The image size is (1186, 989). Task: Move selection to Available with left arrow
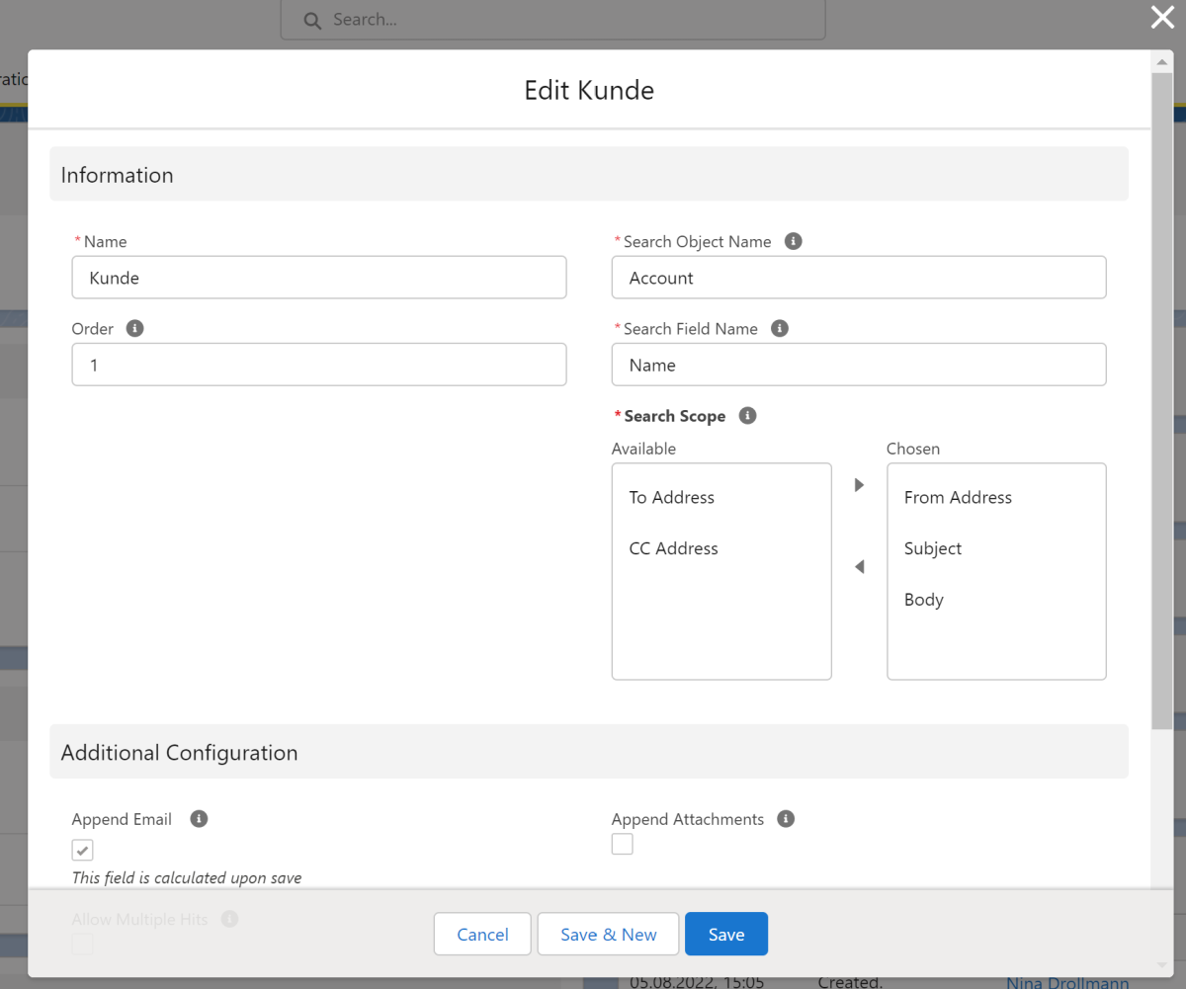(x=859, y=567)
